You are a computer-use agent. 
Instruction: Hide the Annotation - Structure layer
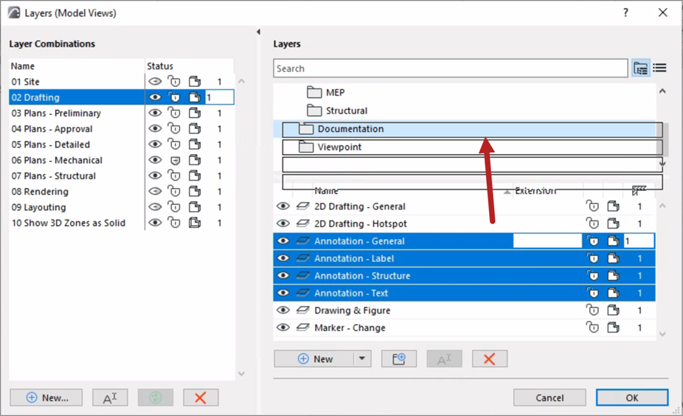coord(283,276)
